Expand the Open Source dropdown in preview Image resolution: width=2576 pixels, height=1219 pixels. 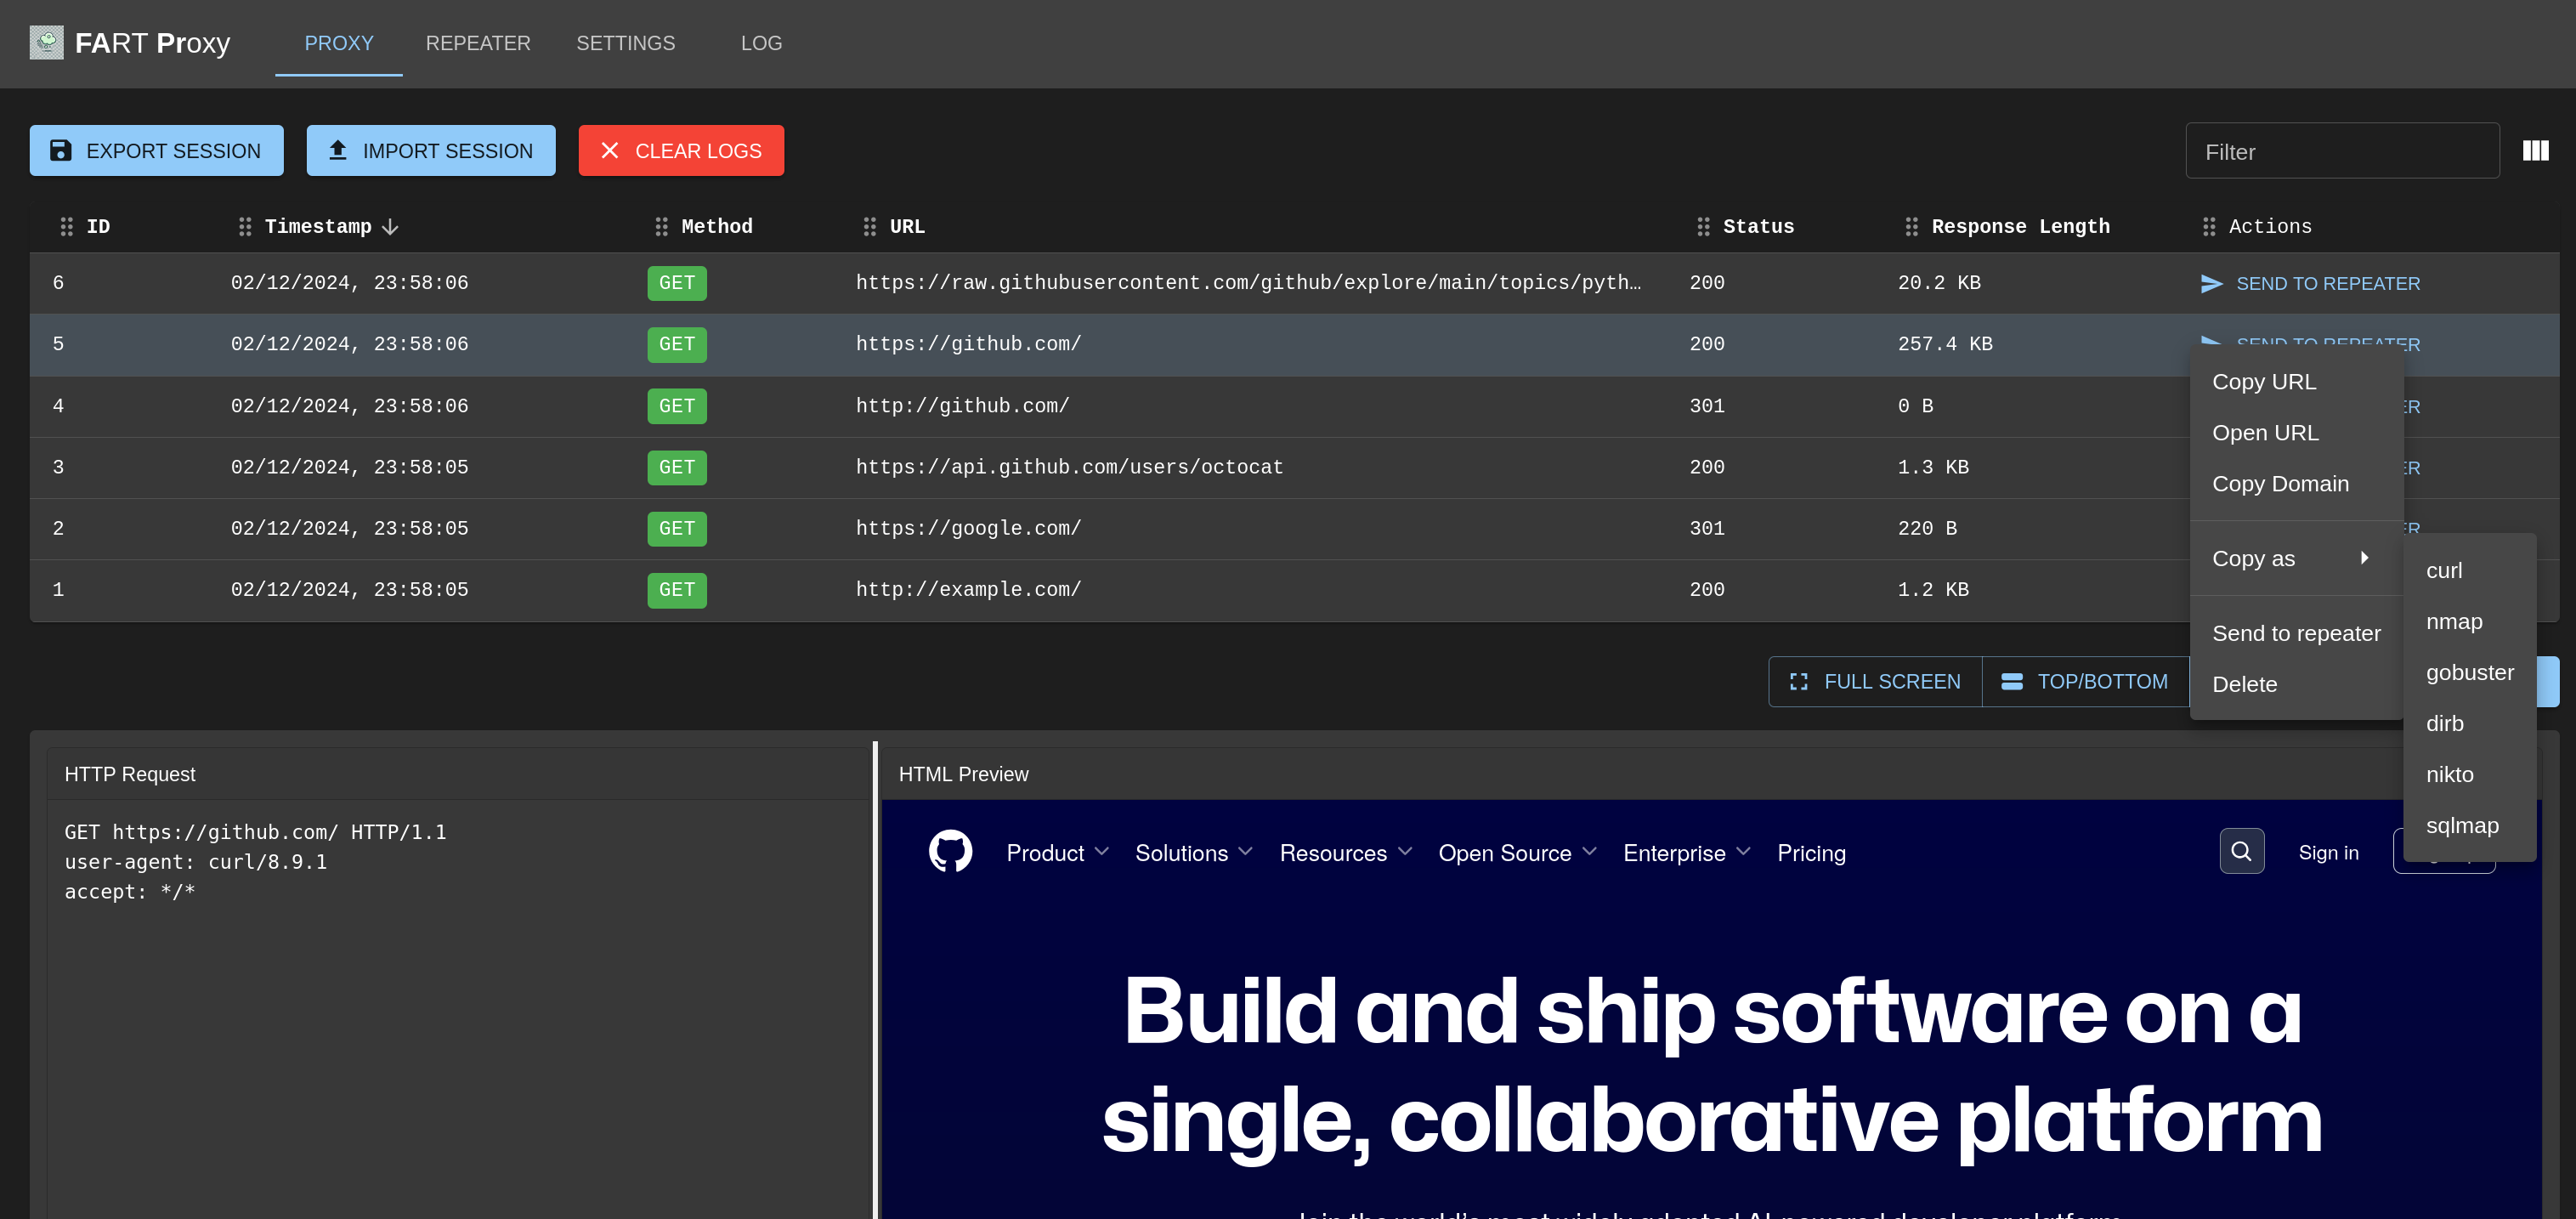point(1517,853)
